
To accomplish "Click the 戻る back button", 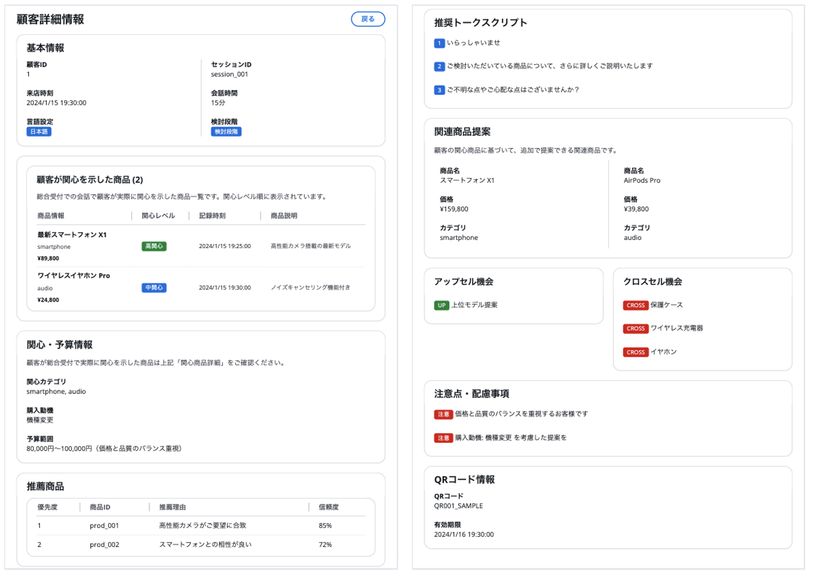I will [368, 19].
